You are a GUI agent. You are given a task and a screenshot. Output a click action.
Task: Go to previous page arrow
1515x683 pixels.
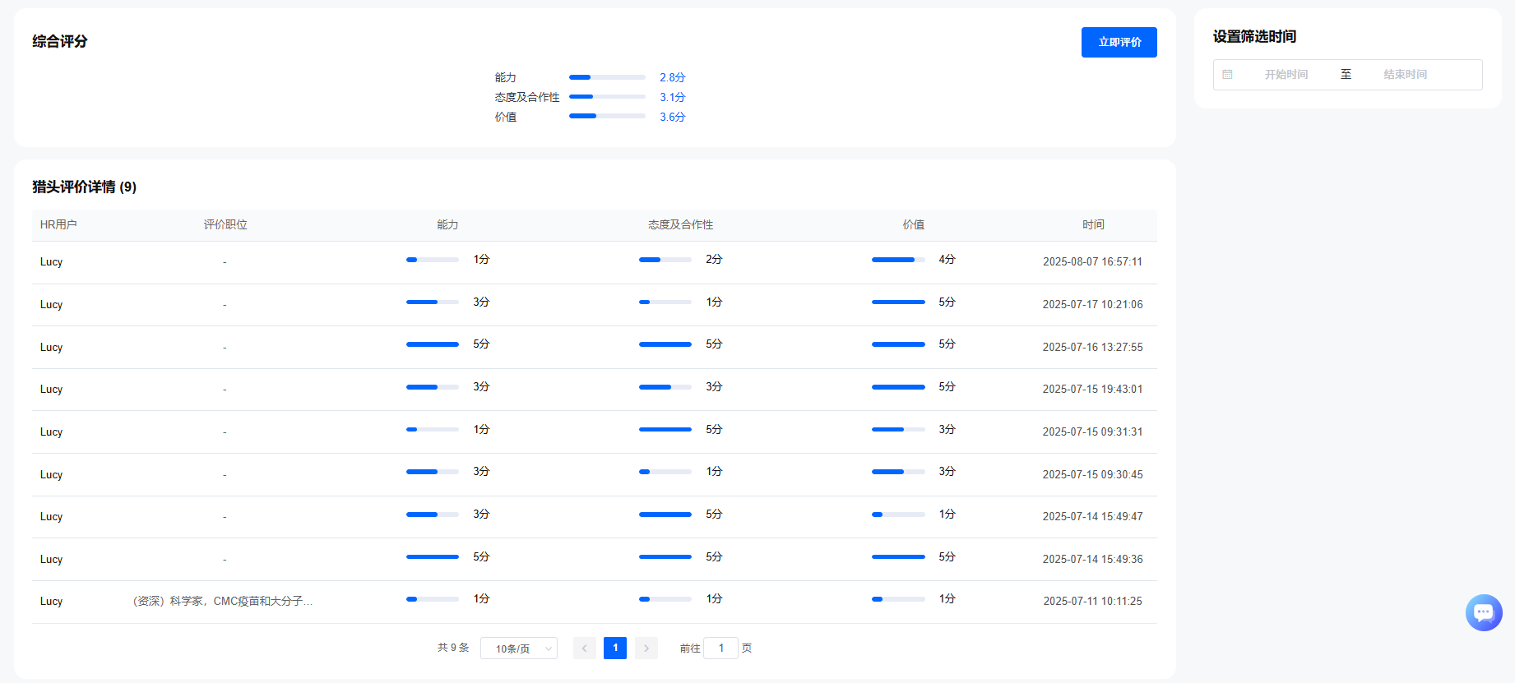[585, 648]
